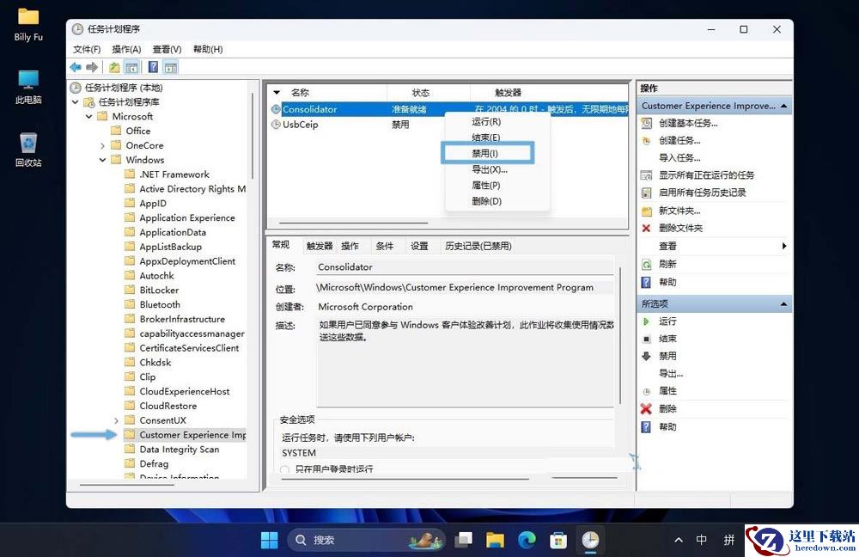Image resolution: width=859 pixels, height=557 pixels.
Task: Click 启用所有任务历史记录 action icon
Action: coord(647,193)
